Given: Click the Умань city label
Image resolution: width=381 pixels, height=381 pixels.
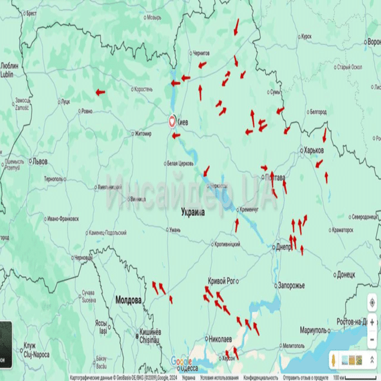Looking at the screenshot, I should [175, 229].
